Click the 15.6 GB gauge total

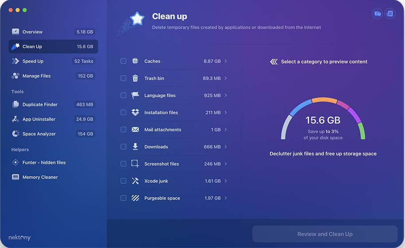323,120
